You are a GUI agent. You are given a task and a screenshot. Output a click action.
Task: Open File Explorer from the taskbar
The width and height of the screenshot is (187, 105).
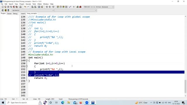coord(69,103)
